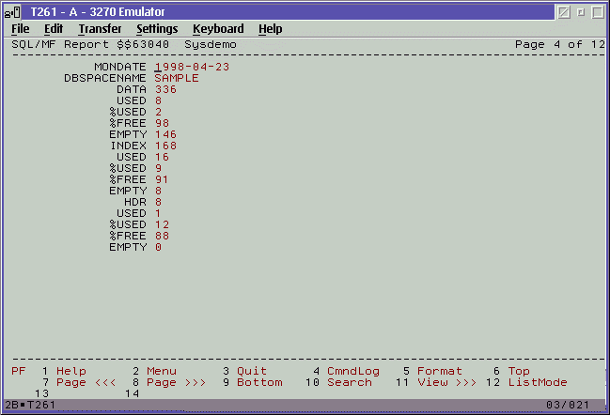610x415 pixels.
Task: Click the PF14 key number
Action: (x=132, y=393)
